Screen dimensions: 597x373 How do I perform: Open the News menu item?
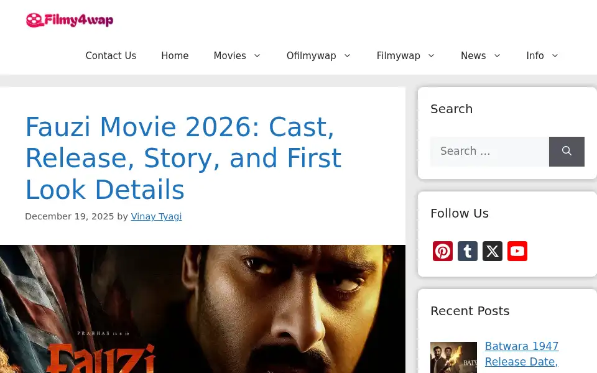[473, 56]
